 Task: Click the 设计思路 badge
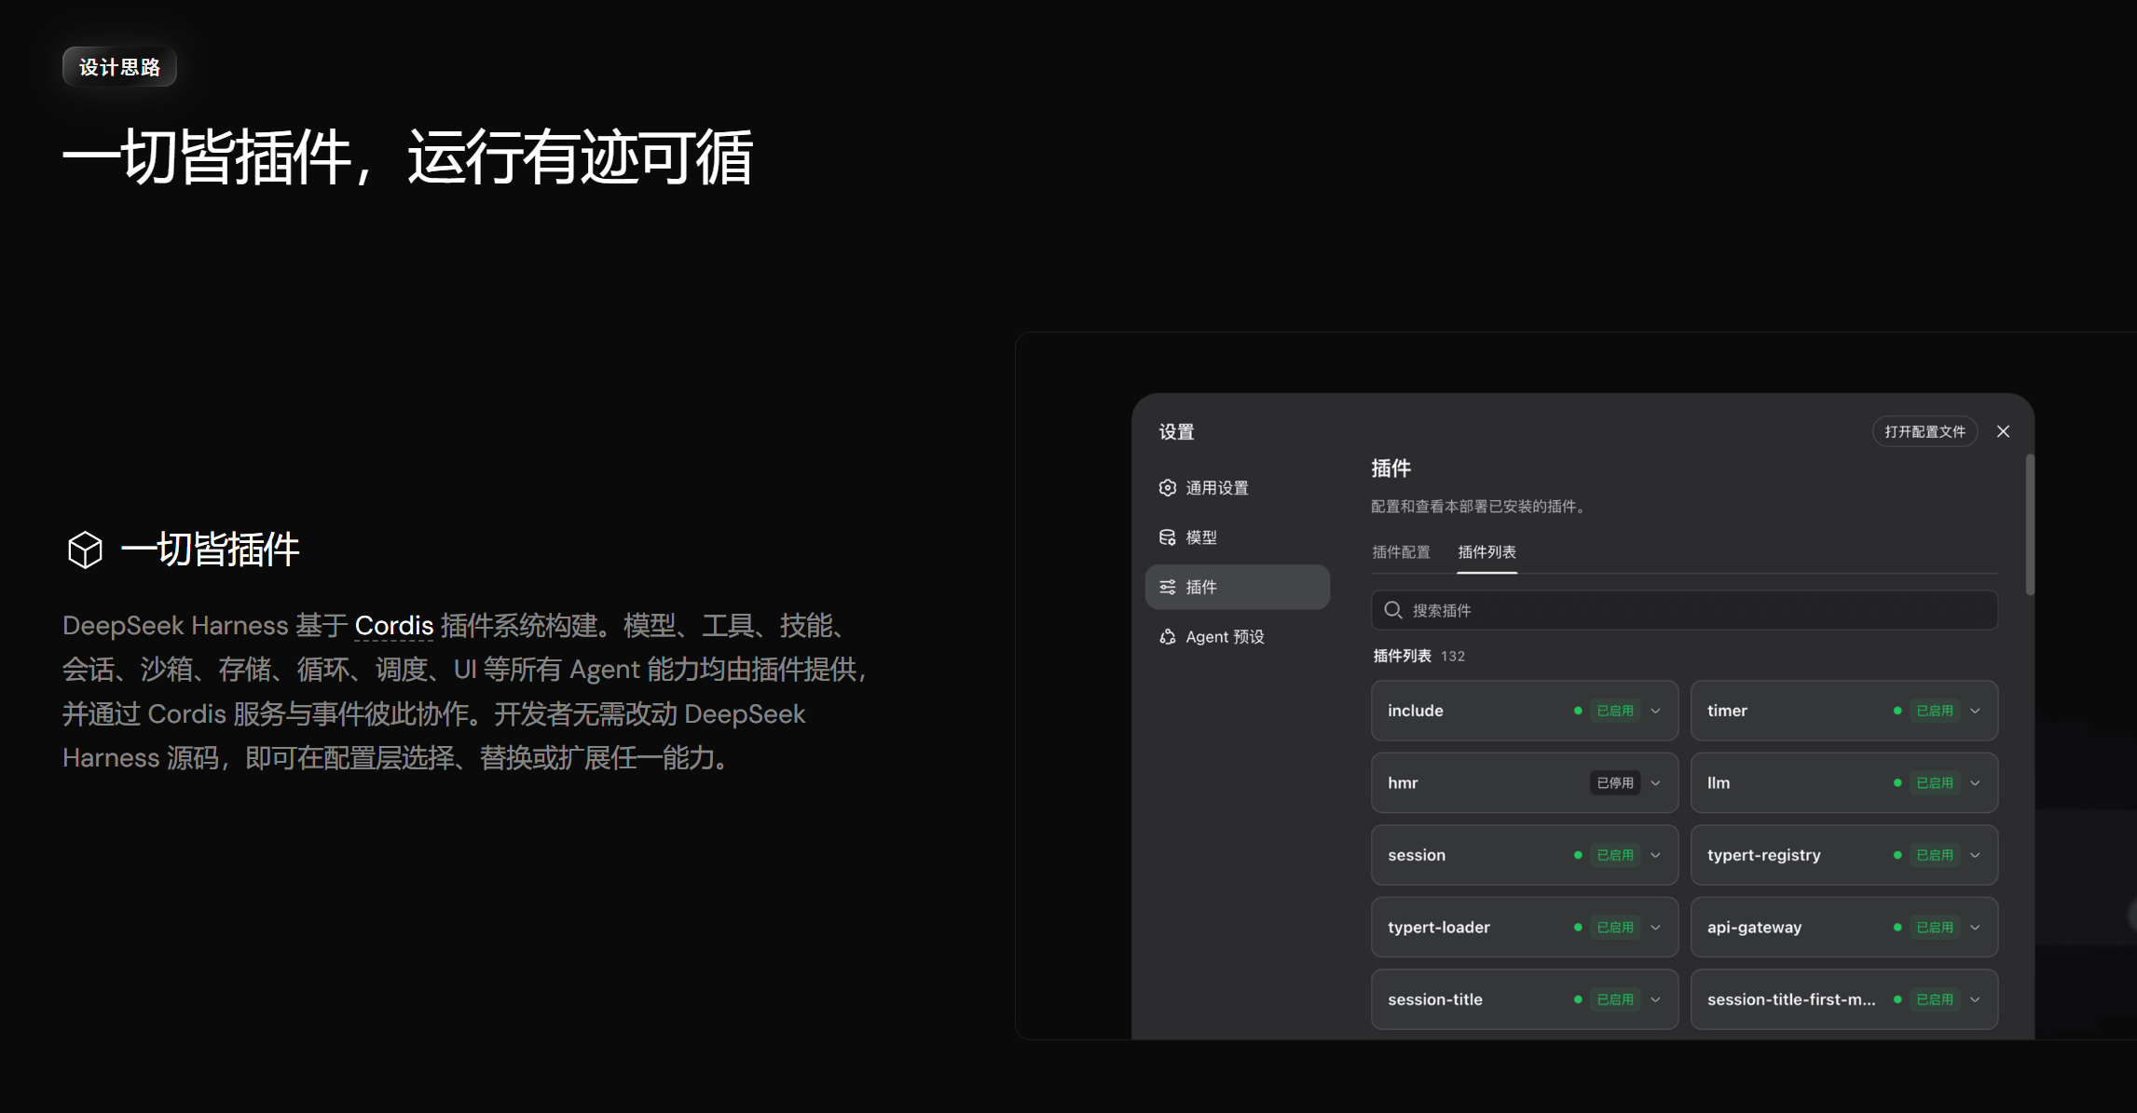pos(119,67)
